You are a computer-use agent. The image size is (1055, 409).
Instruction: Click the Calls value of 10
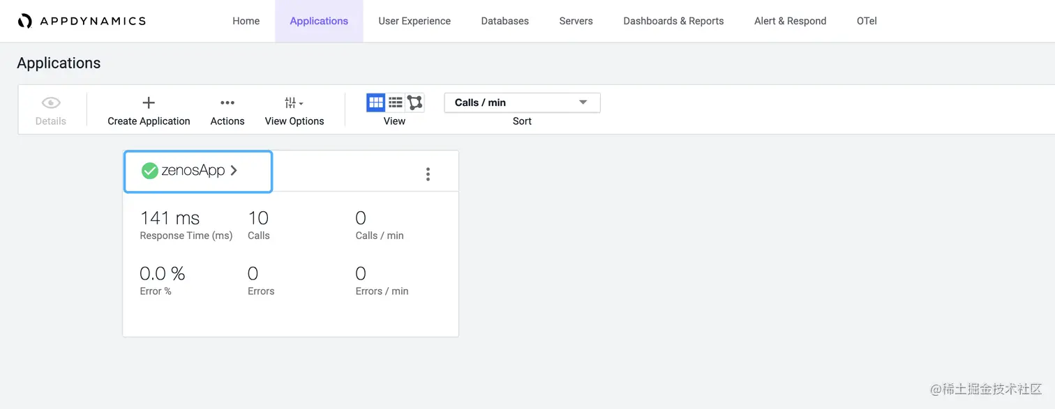coord(258,218)
